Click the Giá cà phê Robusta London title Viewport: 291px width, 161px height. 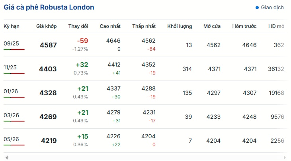tap(49, 8)
